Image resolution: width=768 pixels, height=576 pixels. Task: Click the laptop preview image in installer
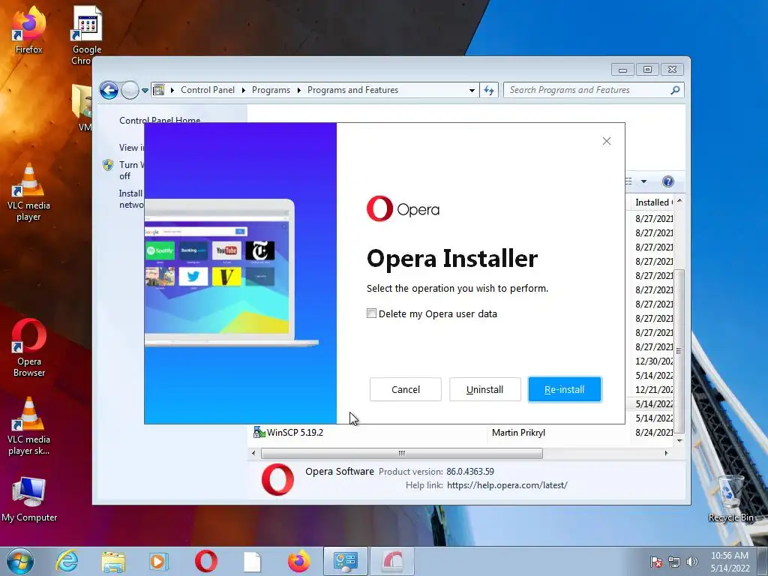tap(231, 272)
